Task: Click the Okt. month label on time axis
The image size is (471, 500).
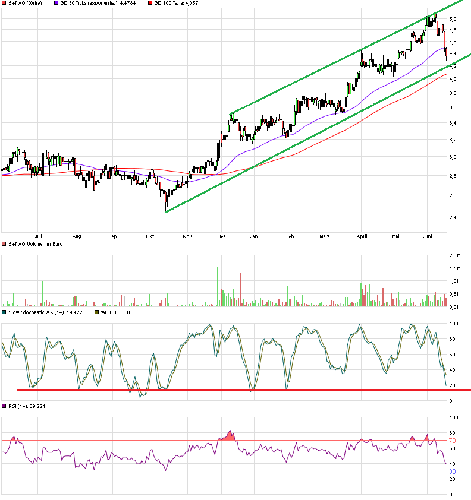Action: click(150, 236)
